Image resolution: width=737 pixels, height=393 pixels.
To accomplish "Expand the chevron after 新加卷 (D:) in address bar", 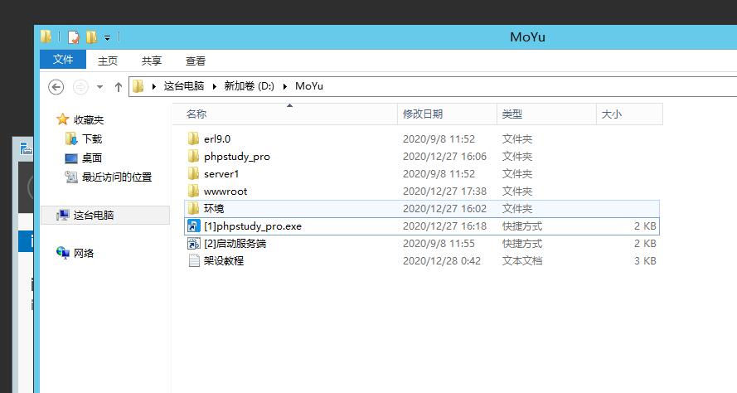I will click(x=286, y=86).
